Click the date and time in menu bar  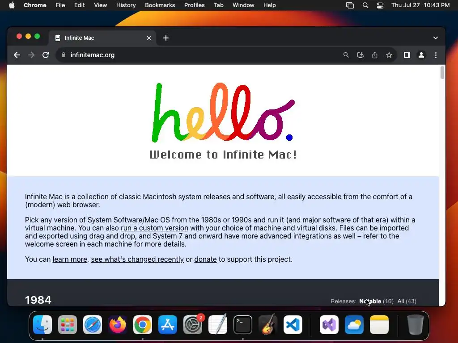420,5
